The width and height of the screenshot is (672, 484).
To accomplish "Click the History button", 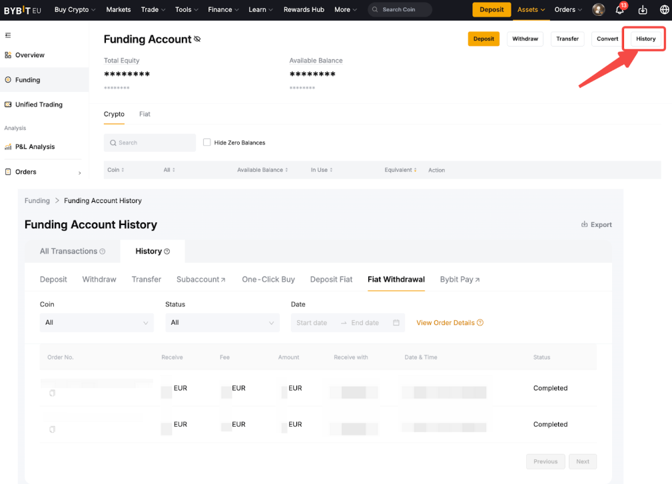I will pos(645,39).
